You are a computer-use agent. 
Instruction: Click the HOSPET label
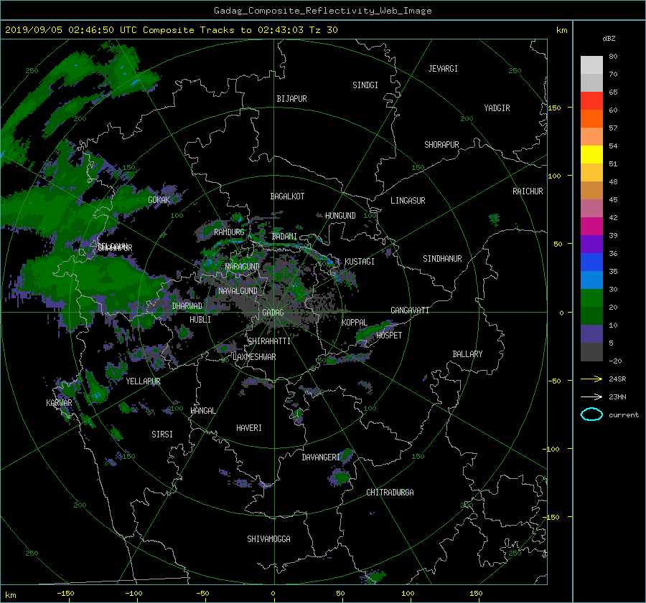(x=389, y=336)
